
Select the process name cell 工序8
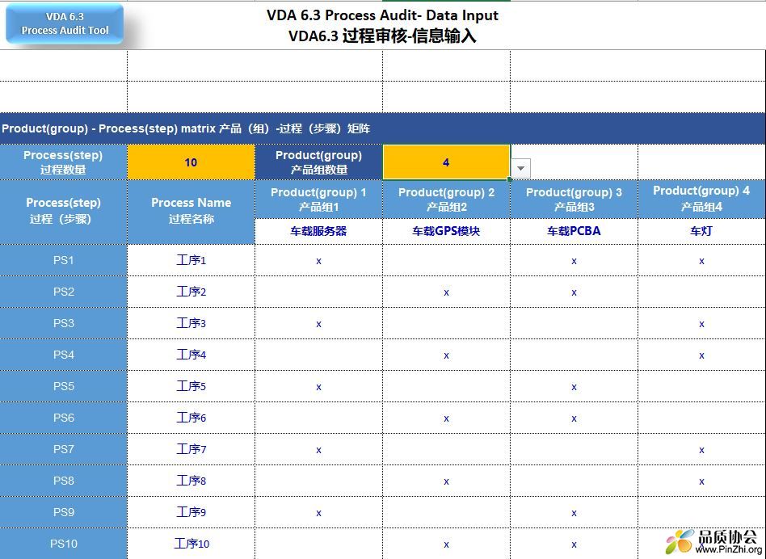[x=191, y=481]
